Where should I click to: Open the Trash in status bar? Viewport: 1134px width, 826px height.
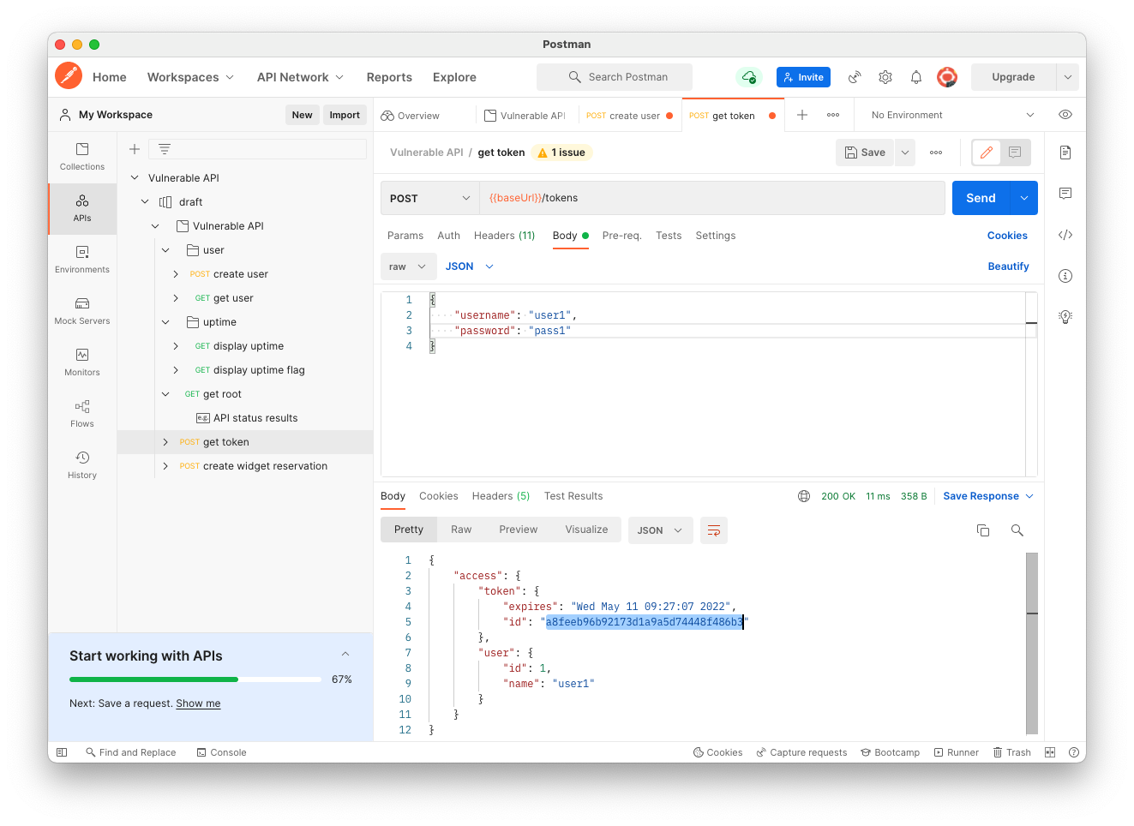[x=1012, y=752]
